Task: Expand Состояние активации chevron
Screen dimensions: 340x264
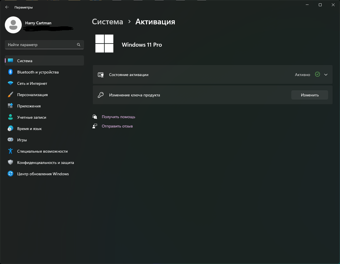Action: click(x=326, y=75)
